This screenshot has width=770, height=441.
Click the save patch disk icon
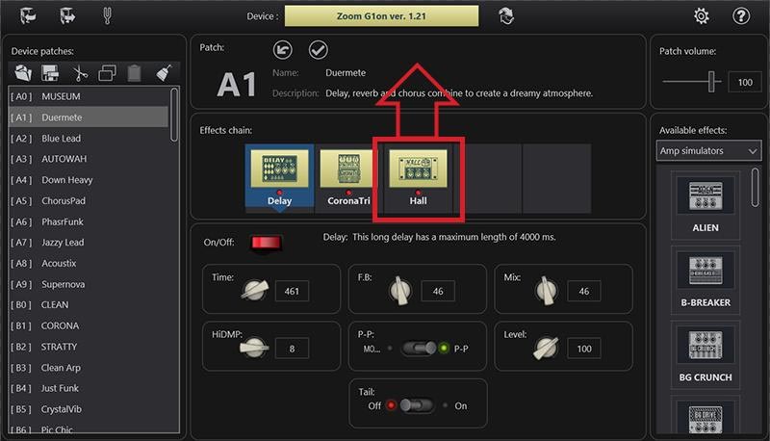click(51, 73)
